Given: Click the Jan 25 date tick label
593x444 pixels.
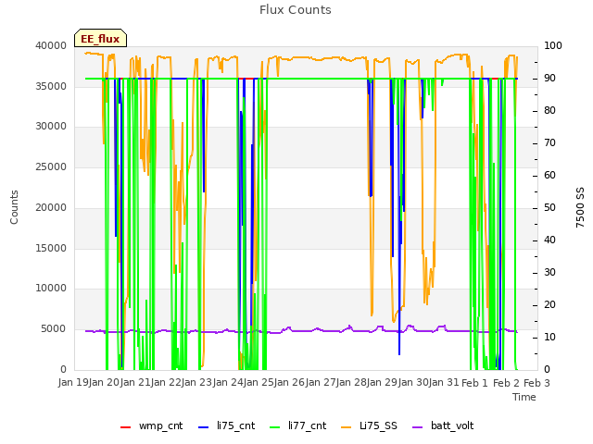Looking at the screenshot, I should pyautogui.click(x=259, y=383).
